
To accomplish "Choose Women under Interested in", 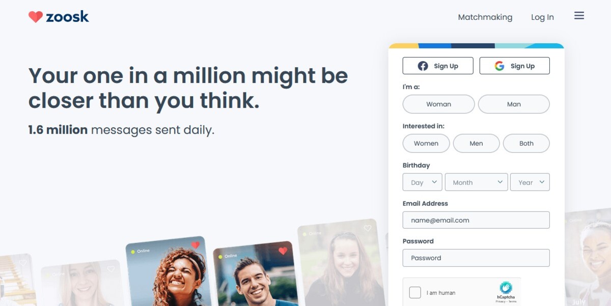I will coord(426,143).
